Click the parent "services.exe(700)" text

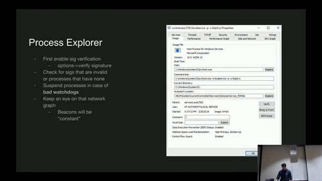click(194, 103)
